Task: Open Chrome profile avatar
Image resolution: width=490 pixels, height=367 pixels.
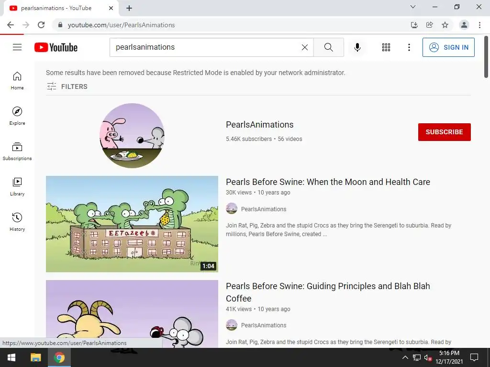Action: [x=464, y=25]
